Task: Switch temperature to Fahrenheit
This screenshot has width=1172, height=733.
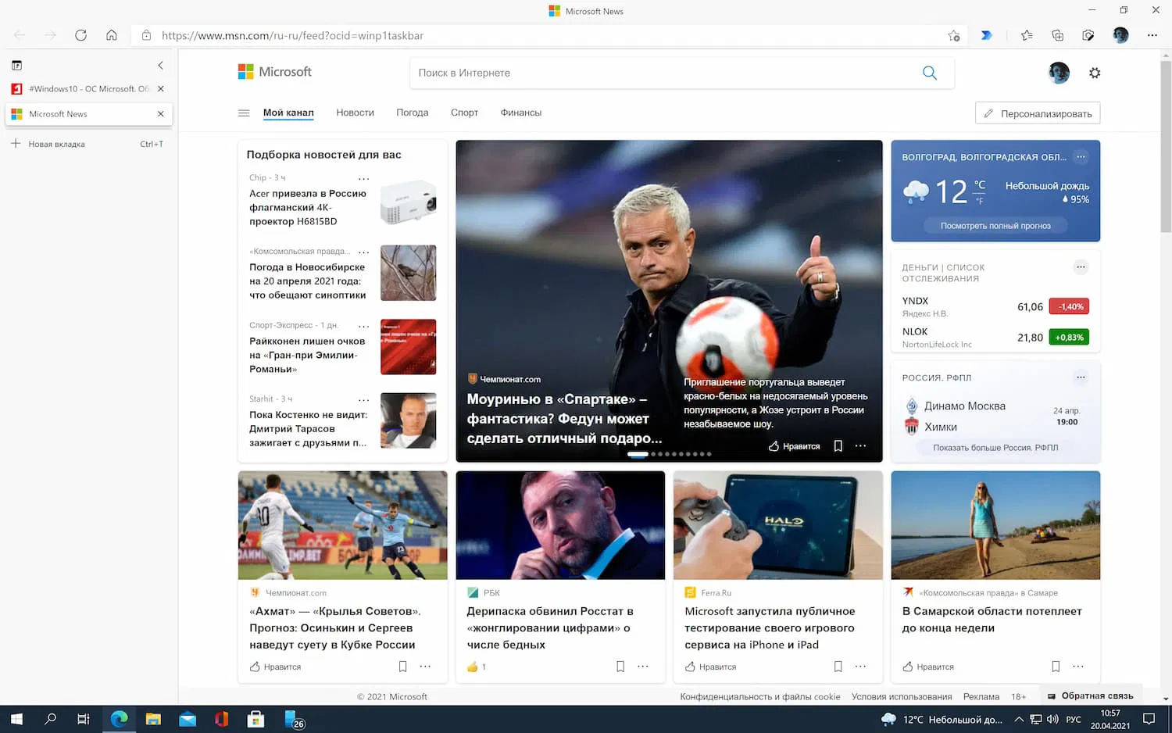Action: click(x=980, y=201)
